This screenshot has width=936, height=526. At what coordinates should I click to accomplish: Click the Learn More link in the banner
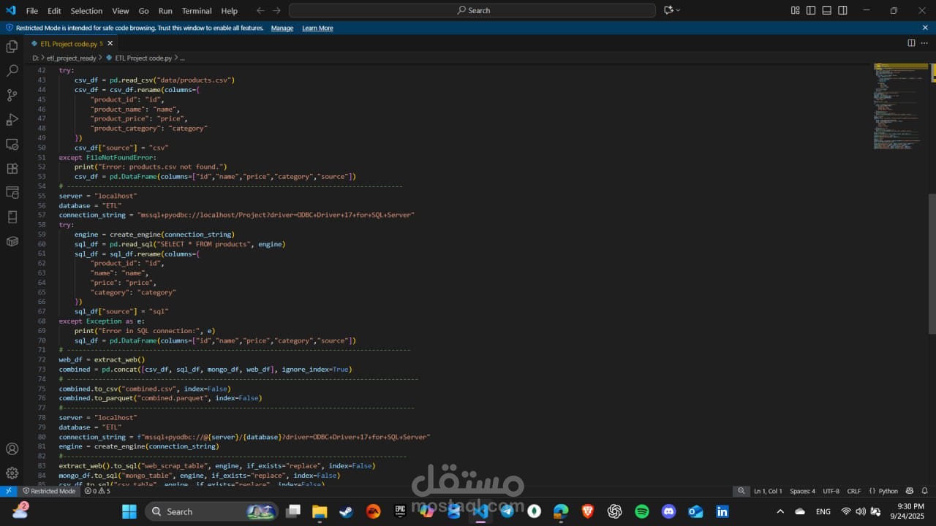(317, 28)
